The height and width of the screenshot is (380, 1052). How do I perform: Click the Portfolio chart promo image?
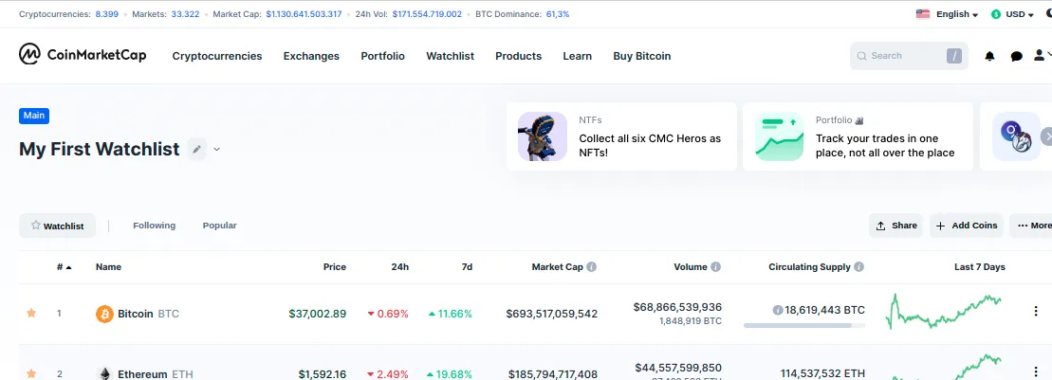click(x=779, y=136)
